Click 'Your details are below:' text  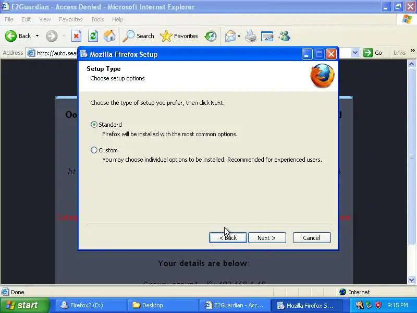[x=204, y=263]
